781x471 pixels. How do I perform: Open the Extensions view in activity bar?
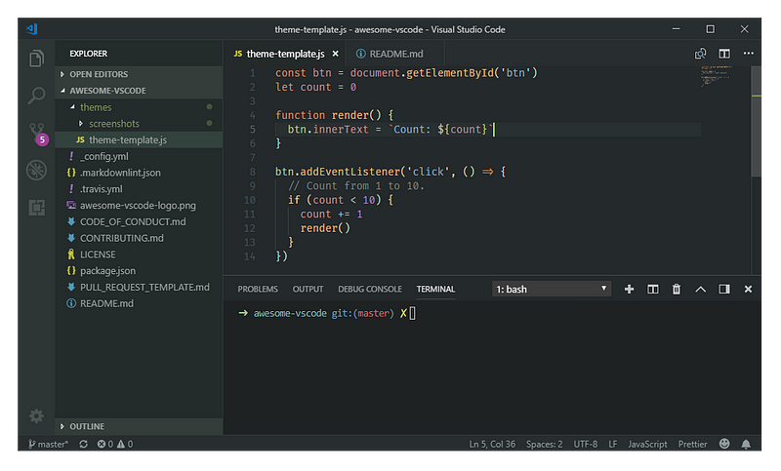(x=36, y=208)
